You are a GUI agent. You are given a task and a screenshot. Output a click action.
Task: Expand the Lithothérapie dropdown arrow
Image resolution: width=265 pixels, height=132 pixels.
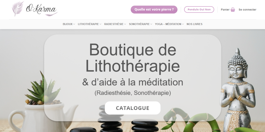tap(100, 24)
